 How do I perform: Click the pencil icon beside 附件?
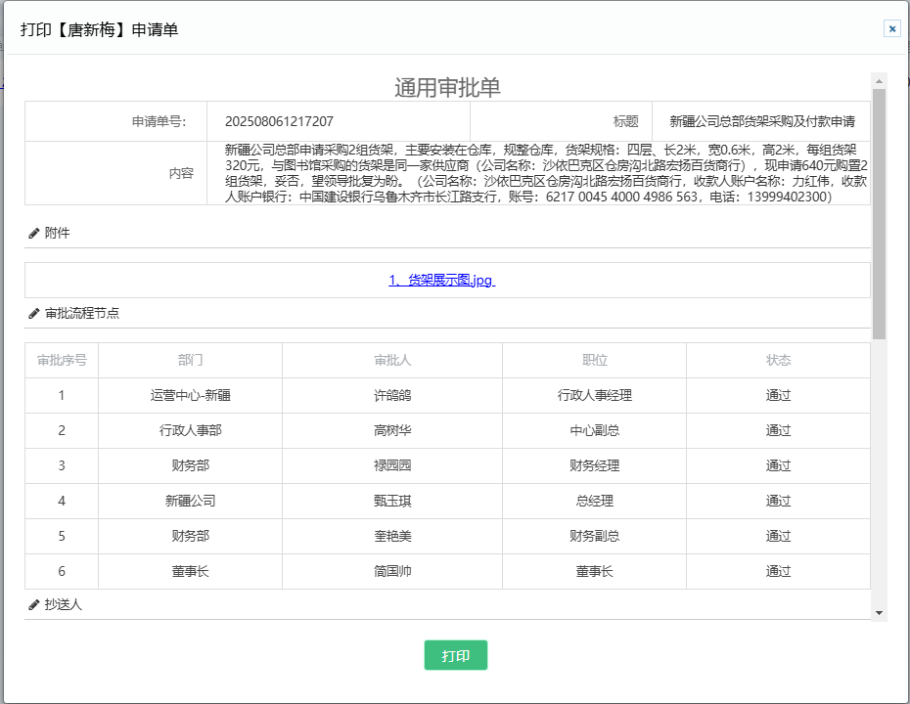point(34,234)
